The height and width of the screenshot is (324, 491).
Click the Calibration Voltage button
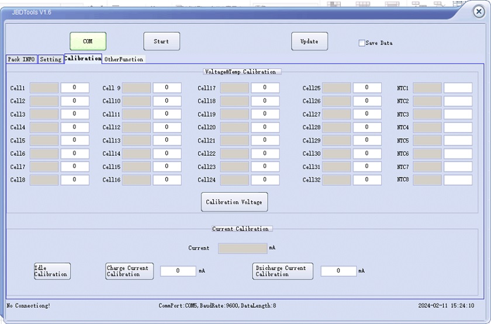pos(234,202)
